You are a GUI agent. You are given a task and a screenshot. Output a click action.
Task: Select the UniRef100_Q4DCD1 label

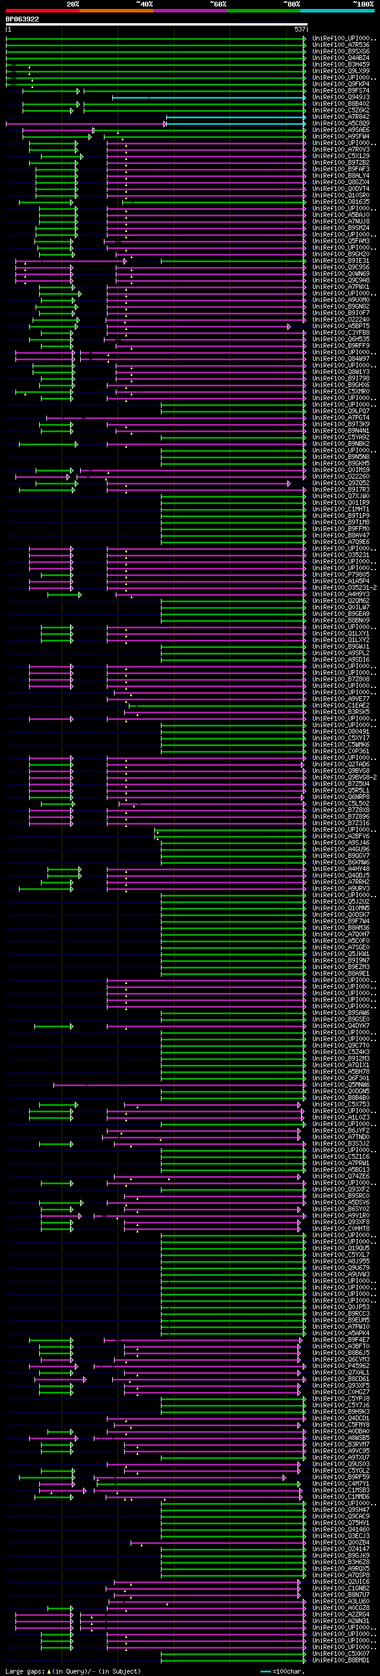pyautogui.click(x=341, y=1418)
